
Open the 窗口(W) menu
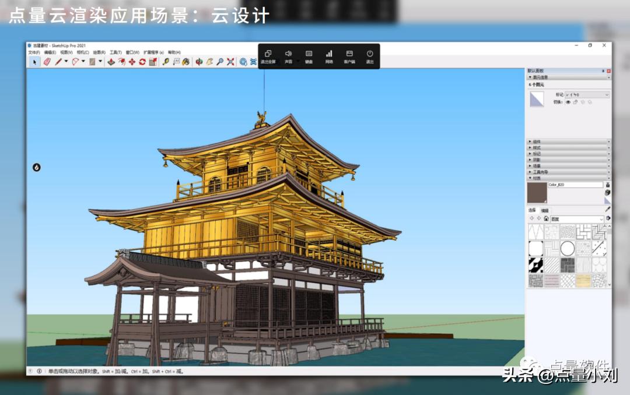click(x=132, y=52)
